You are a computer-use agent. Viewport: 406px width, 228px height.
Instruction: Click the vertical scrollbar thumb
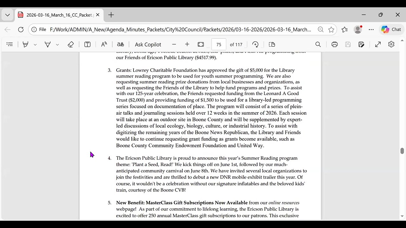(402, 151)
